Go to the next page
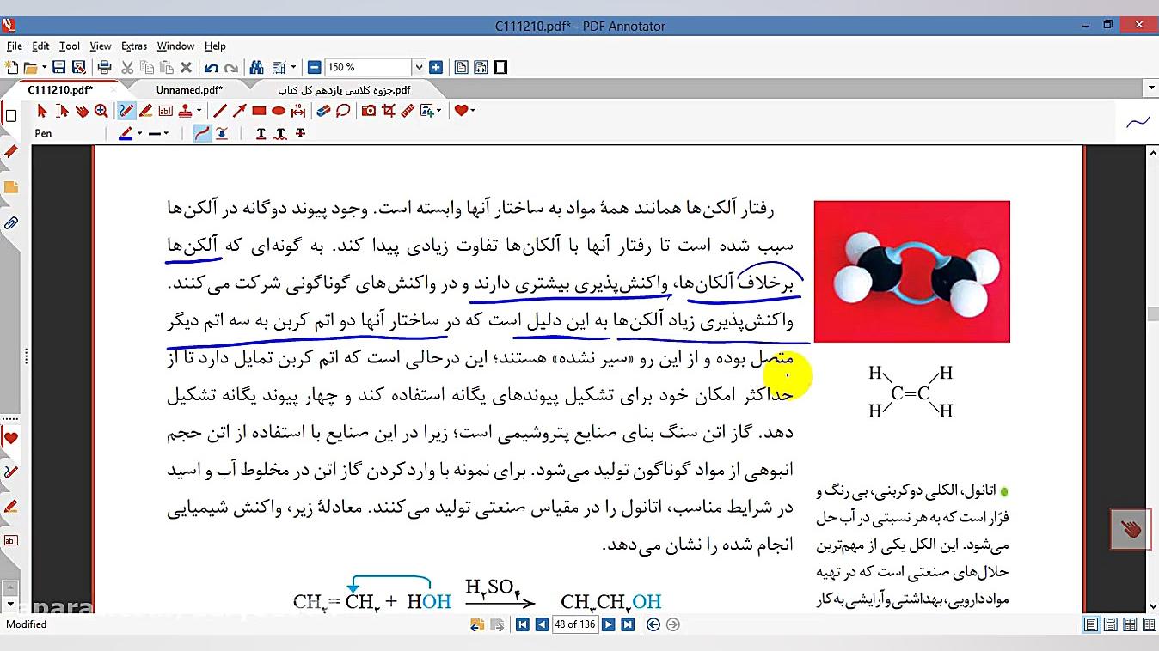1159x651 pixels. [x=608, y=624]
